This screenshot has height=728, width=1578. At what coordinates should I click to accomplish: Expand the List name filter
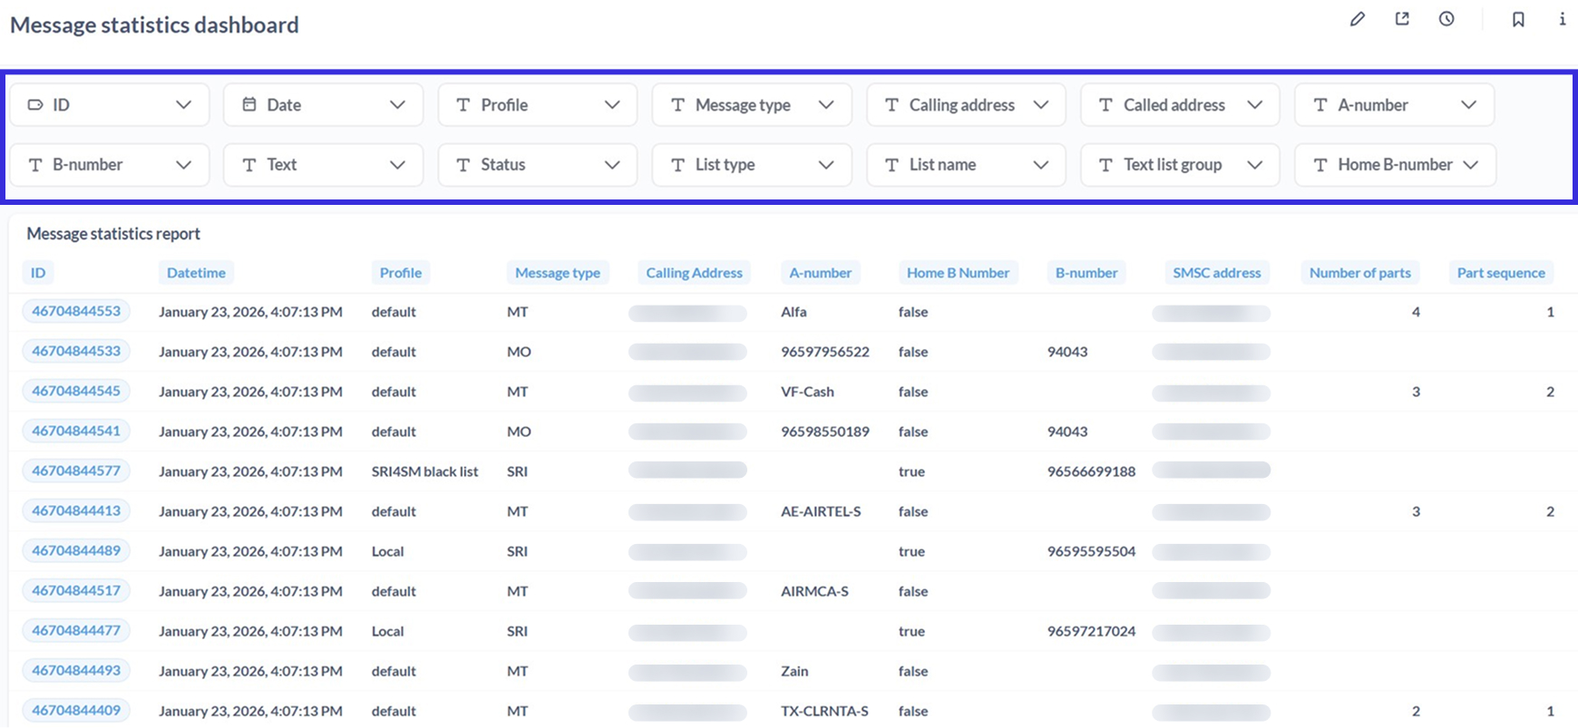tap(966, 165)
